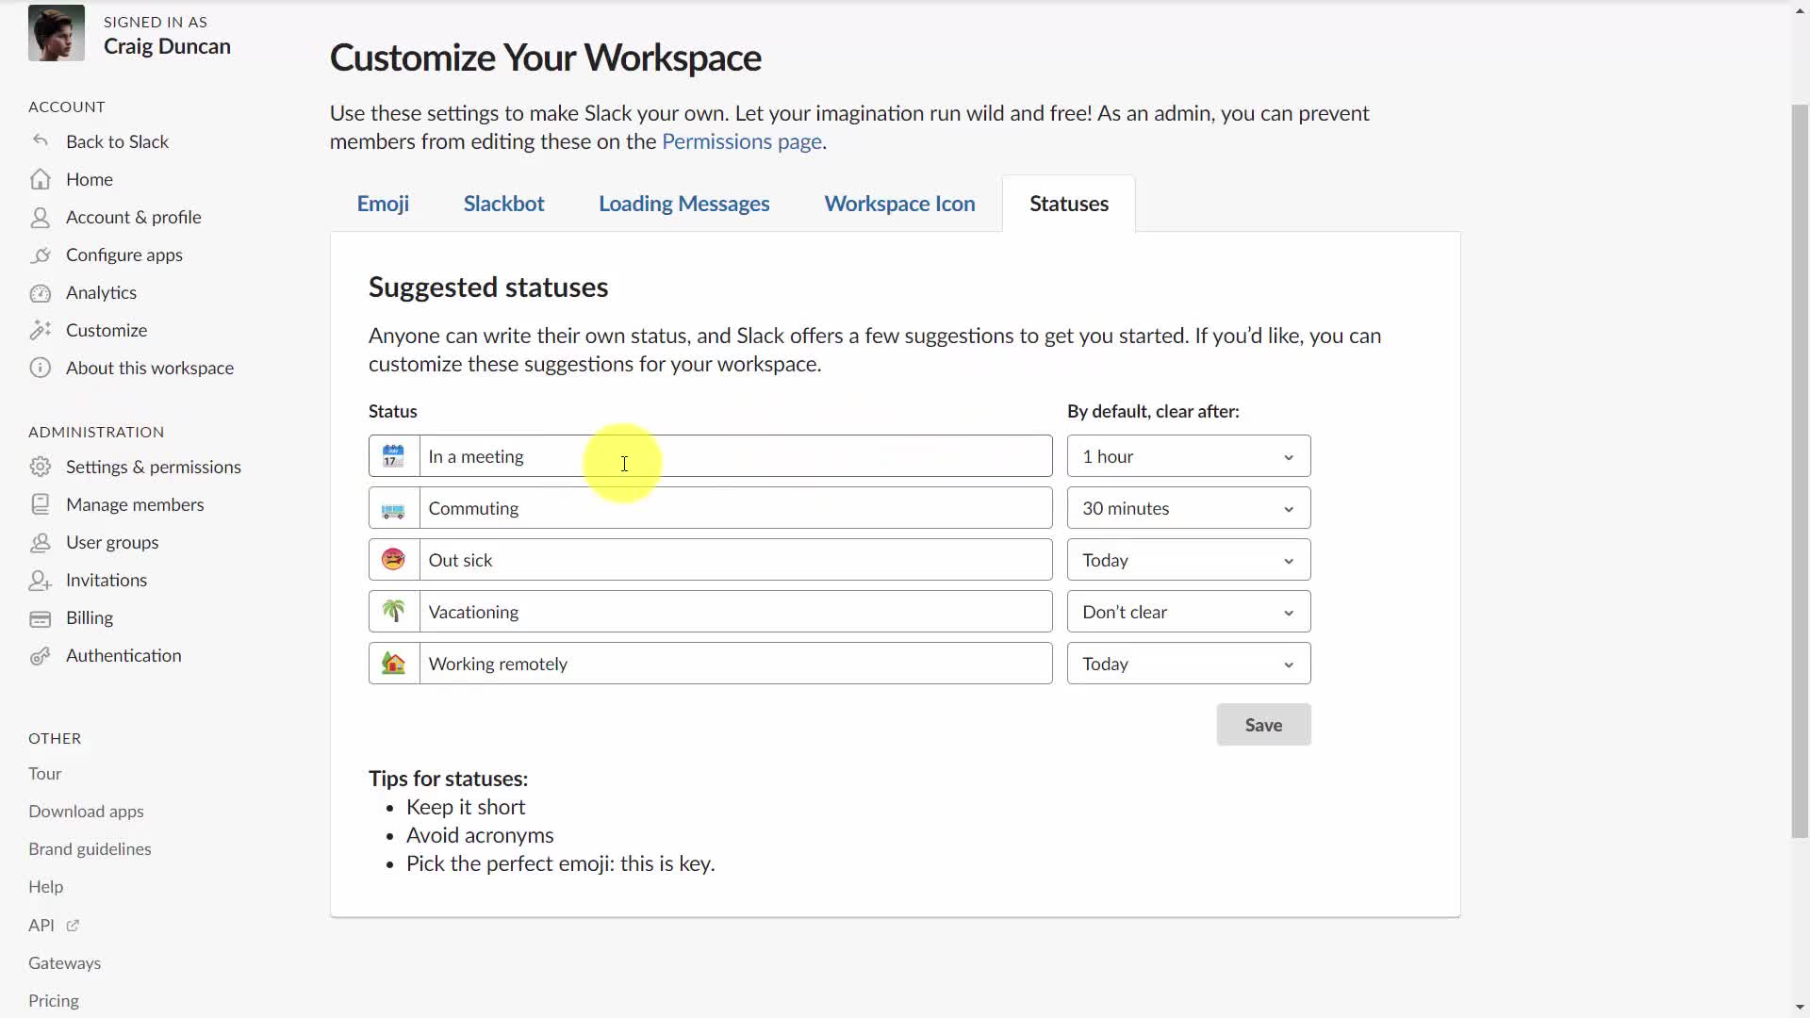
Task: Click Craig Duncan's profile avatar
Action: pyautogui.click(x=56, y=33)
